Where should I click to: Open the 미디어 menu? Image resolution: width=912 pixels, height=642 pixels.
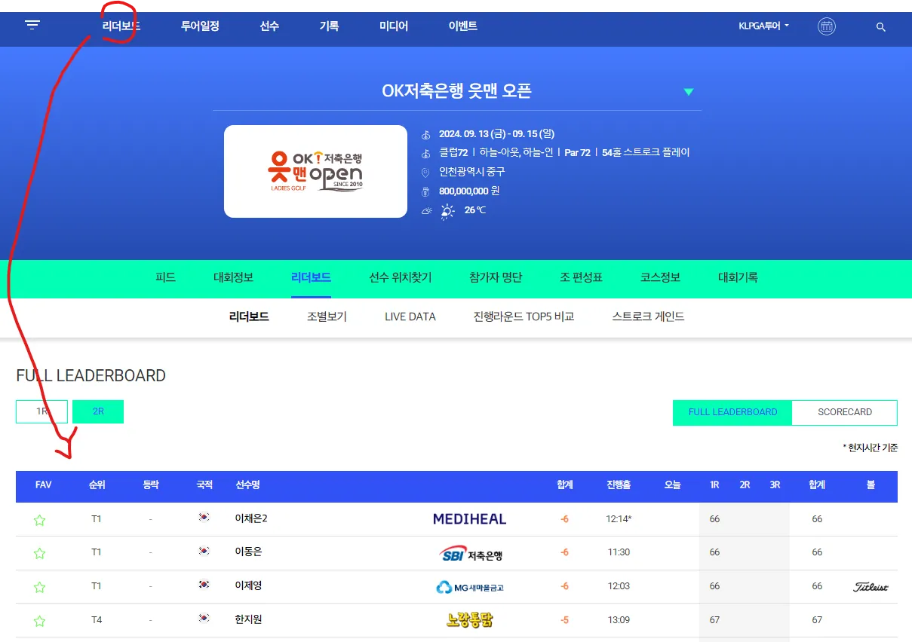[393, 25]
